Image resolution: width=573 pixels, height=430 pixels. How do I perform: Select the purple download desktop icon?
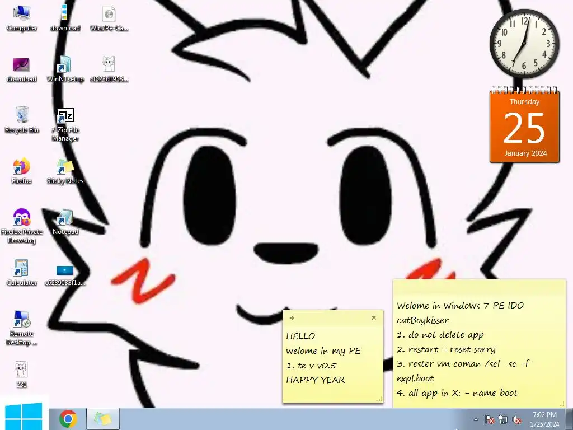22,69
